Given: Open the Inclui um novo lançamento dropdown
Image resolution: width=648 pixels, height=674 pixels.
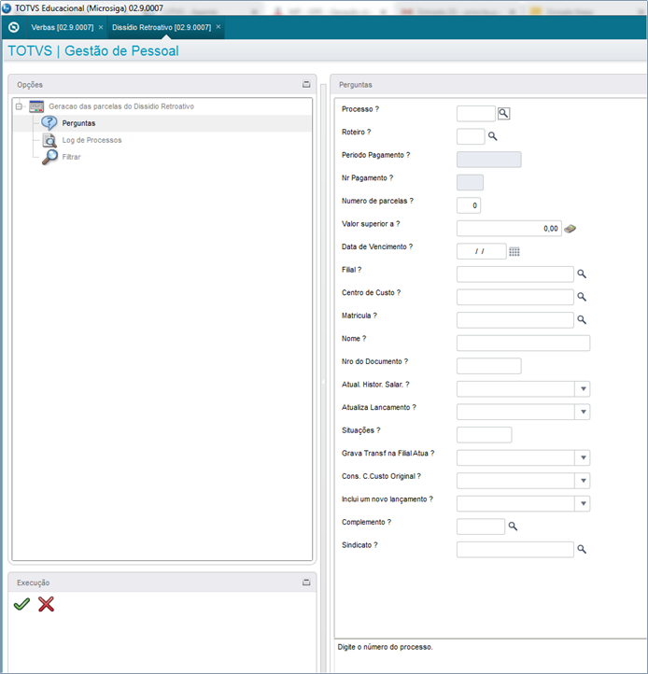Looking at the screenshot, I should (x=583, y=503).
